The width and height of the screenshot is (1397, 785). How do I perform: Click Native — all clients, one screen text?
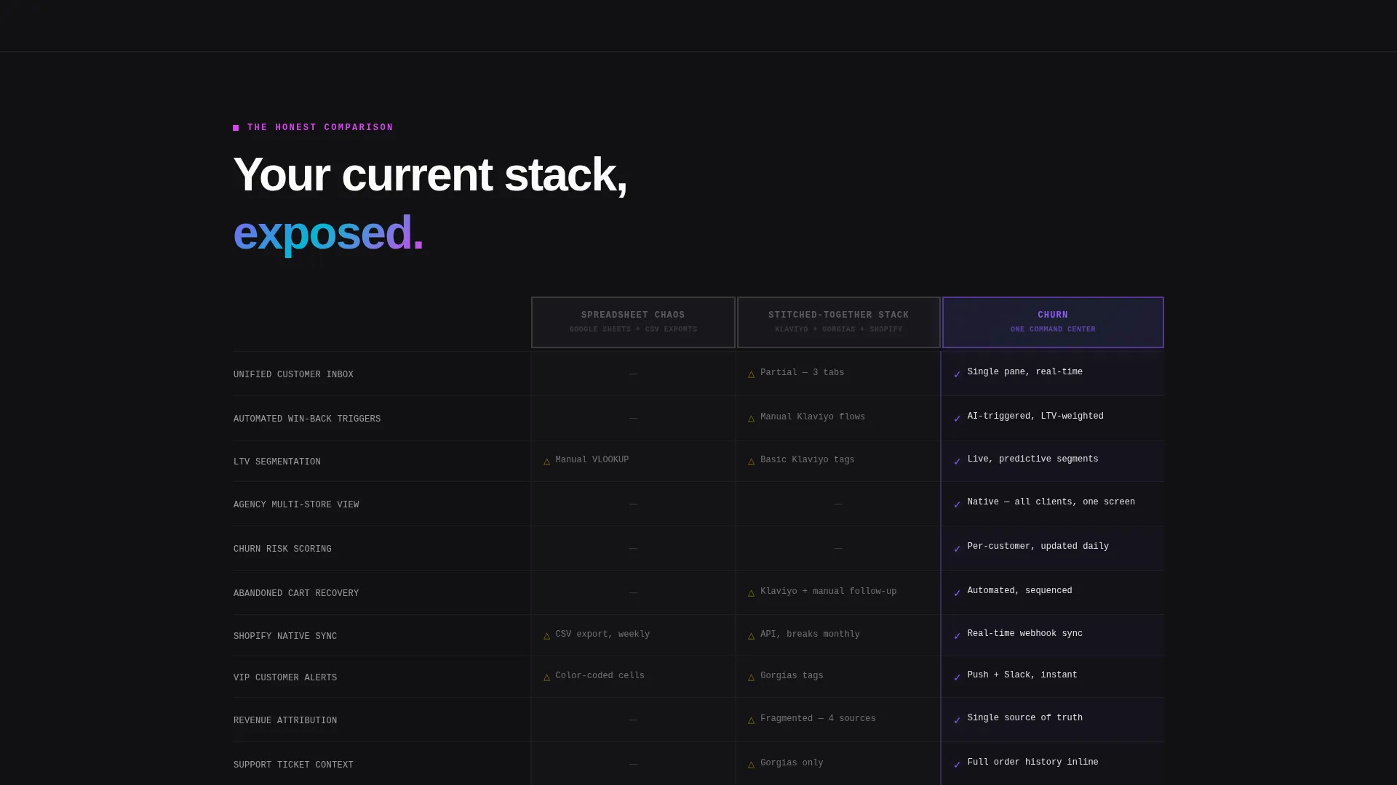[x=1051, y=502]
